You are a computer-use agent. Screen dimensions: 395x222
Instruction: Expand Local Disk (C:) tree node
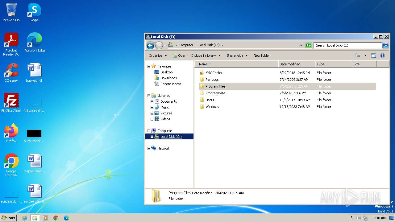[152, 137]
